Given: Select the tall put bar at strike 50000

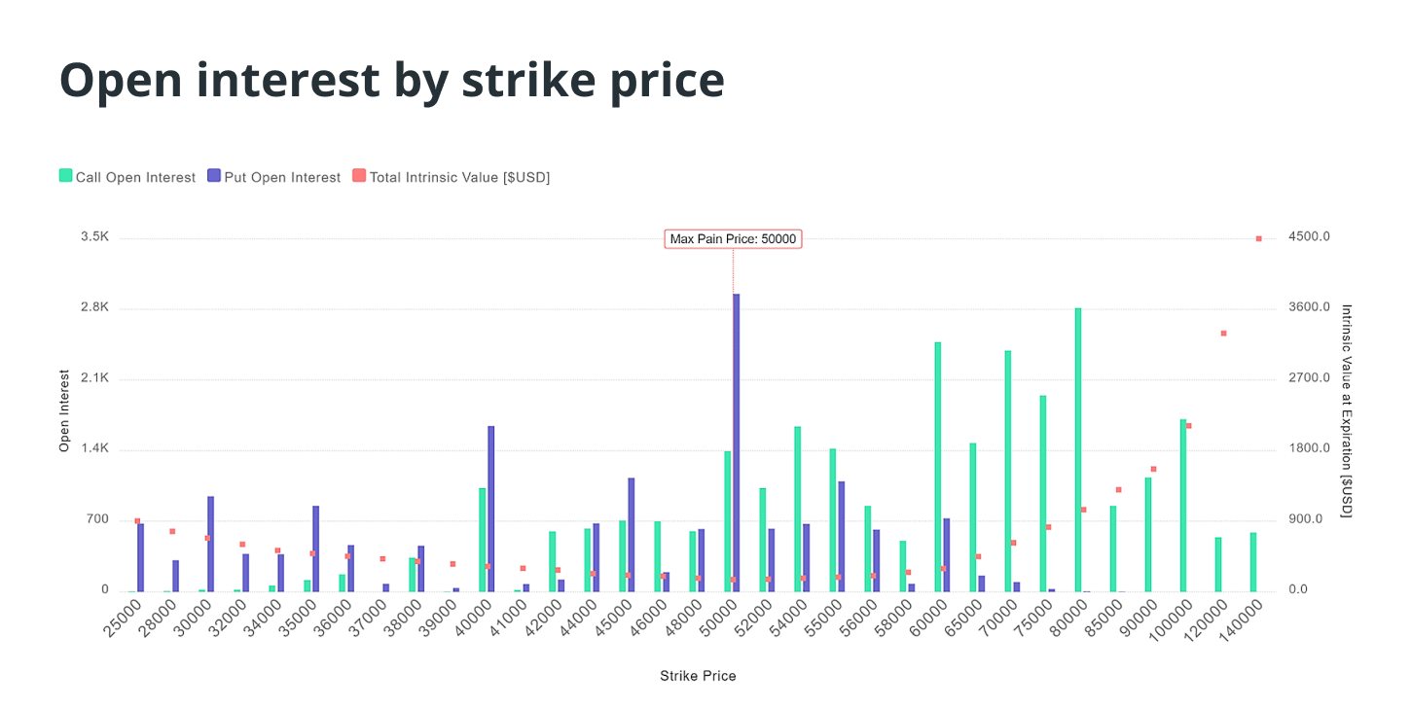Looking at the screenshot, I should [737, 443].
